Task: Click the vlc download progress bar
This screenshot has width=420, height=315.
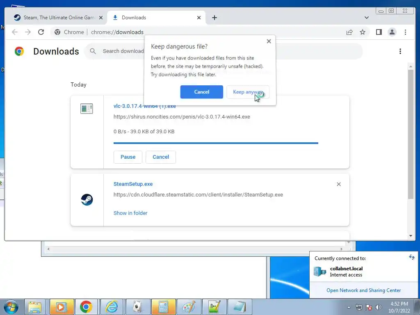Action: (x=216, y=143)
